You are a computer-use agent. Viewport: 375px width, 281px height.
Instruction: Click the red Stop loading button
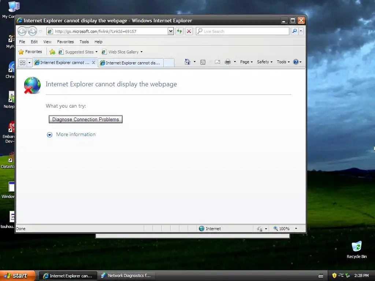click(189, 31)
